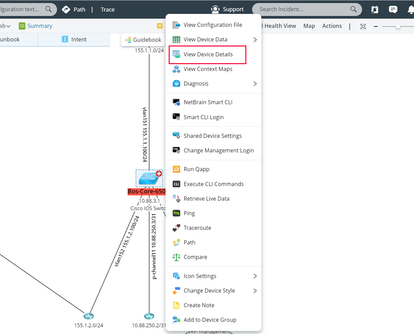
Task: Click the Execute CLI Commands icon
Action: 177,184
